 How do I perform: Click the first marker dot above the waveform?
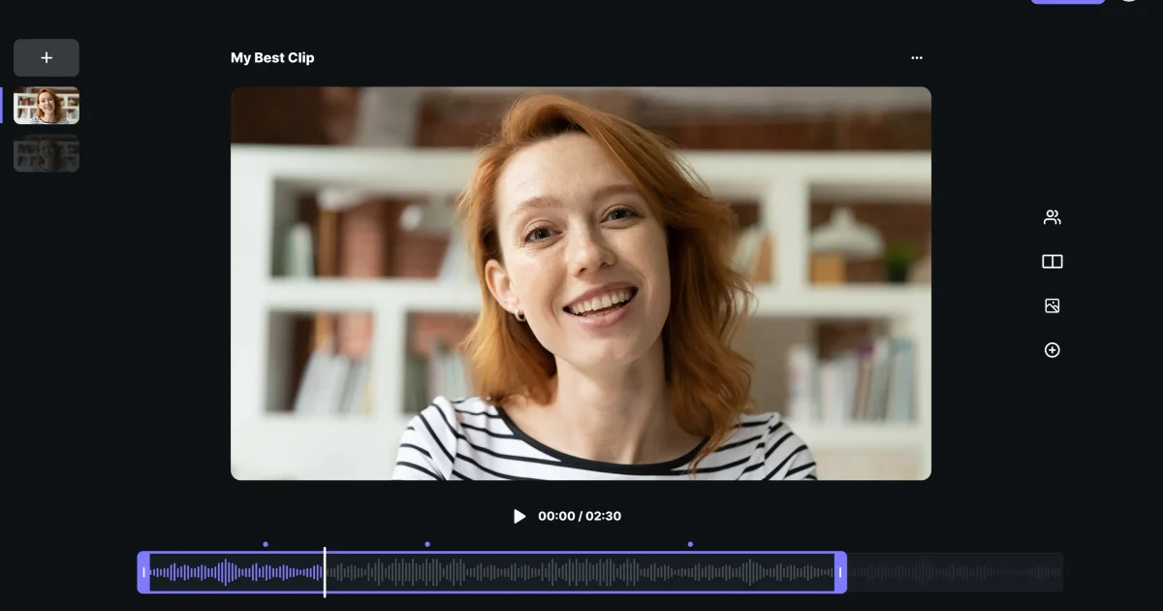(267, 544)
